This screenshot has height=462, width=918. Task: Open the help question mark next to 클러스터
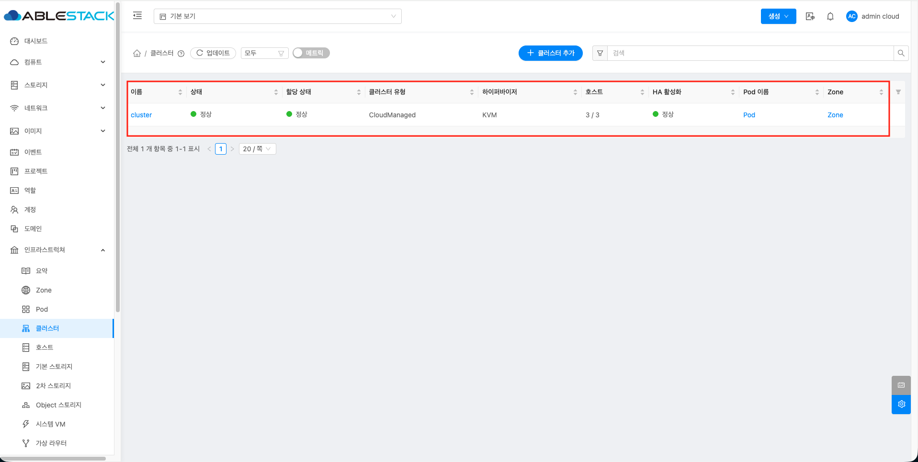pyautogui.click(x=181, y=54)
